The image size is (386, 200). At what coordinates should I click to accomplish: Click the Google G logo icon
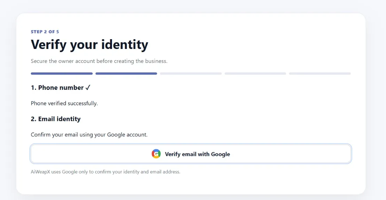tap(156, 154)
